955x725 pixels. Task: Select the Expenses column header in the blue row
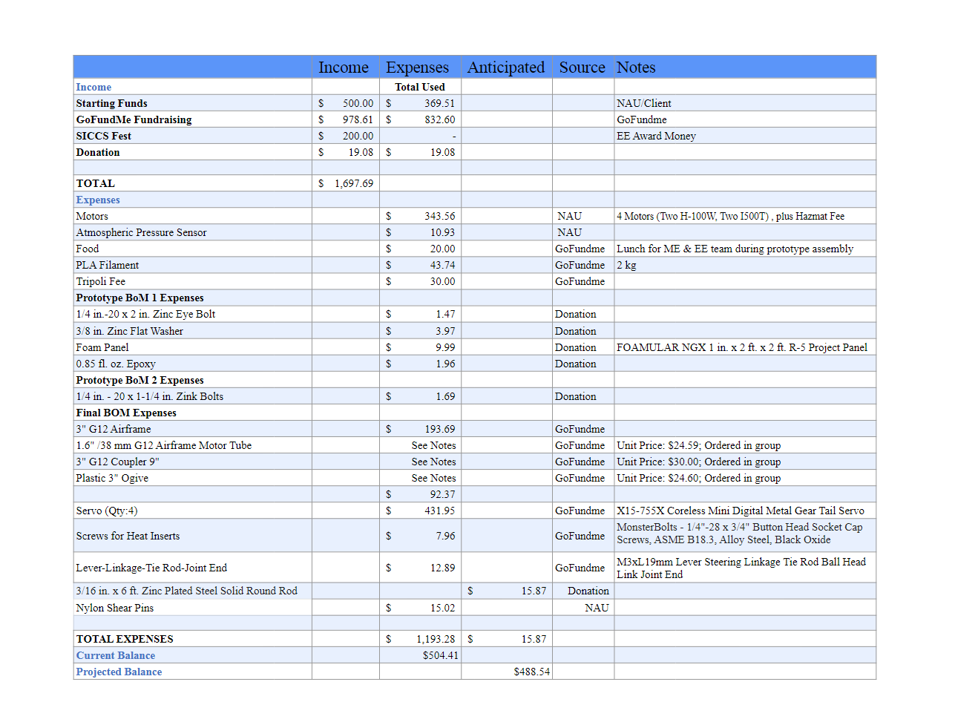pos(417,68)
